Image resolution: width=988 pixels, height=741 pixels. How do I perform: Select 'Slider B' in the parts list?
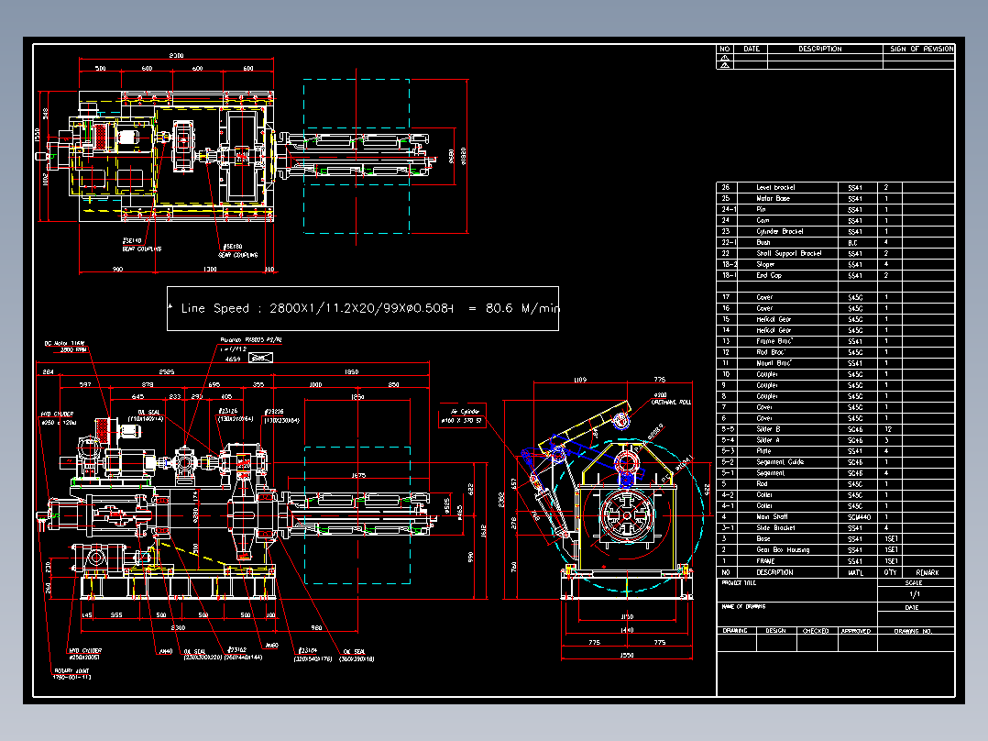(768, 429)
